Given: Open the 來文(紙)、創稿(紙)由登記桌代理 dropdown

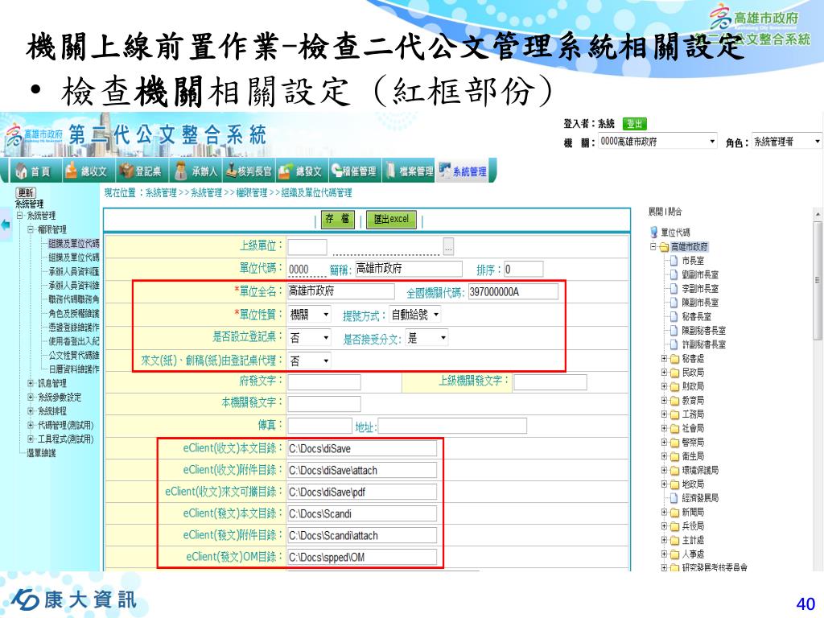Looking at the screenshot, I should [x=310, y=360].
